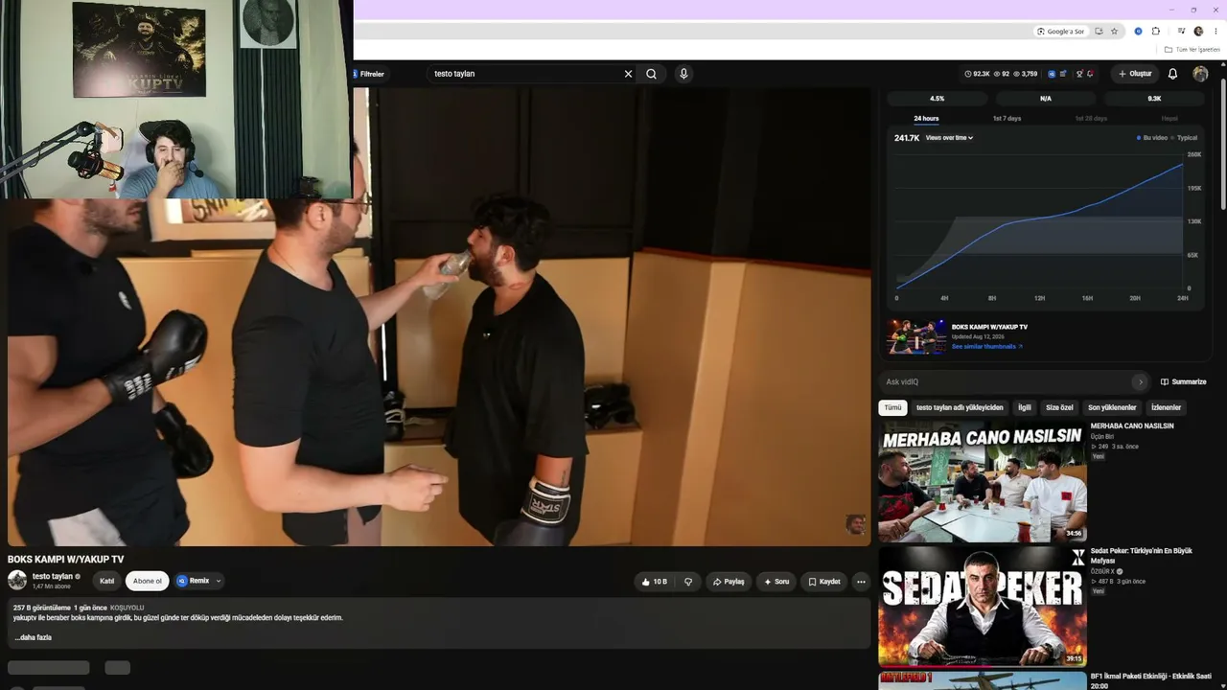This screenshot has width=1227, height=690.
Task: Toggle the Typical chart legend
Action: click(1184, 138)
